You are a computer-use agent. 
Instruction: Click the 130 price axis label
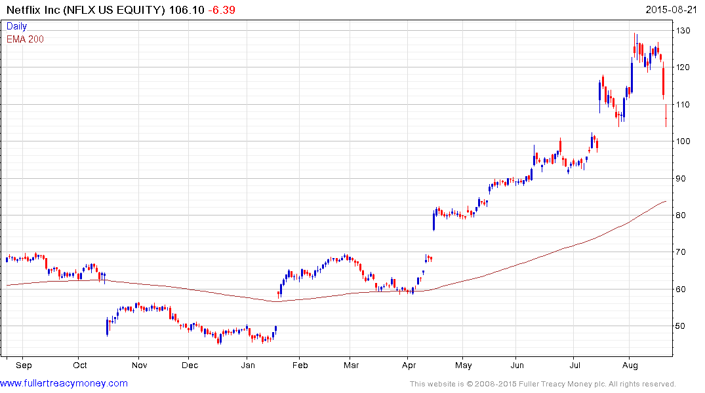click(x=683, y=31)
